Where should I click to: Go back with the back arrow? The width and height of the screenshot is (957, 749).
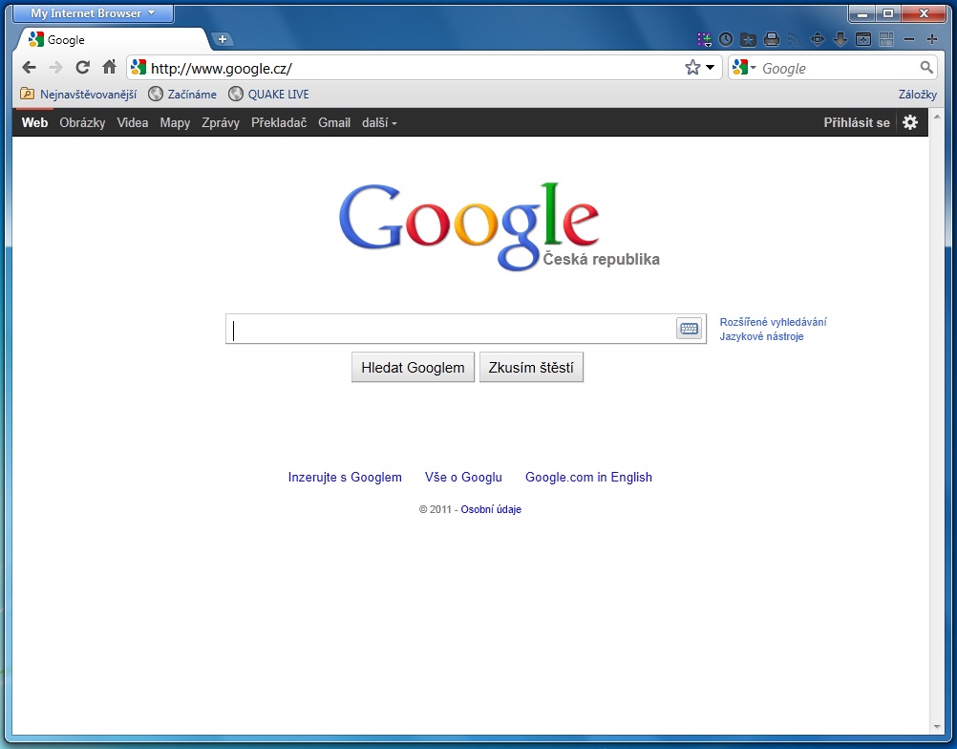(x=29, y=68)
